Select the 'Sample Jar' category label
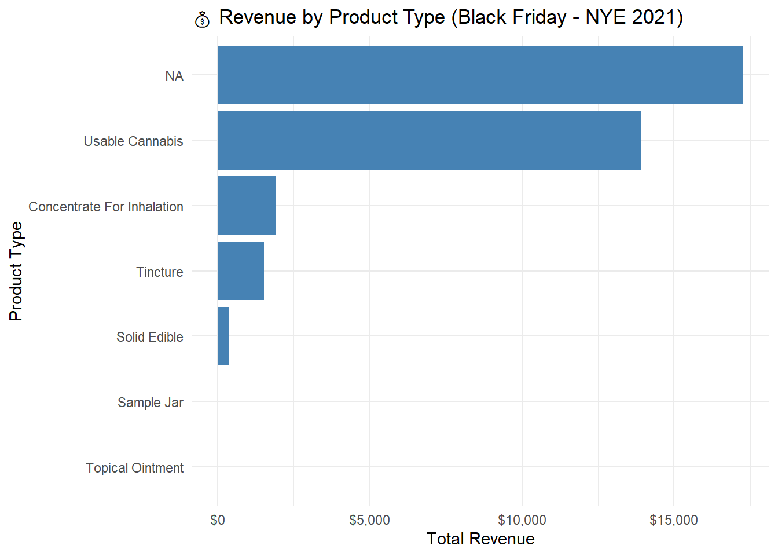Image resolution: width=778 pixels, height=556 pixels. 150,403
